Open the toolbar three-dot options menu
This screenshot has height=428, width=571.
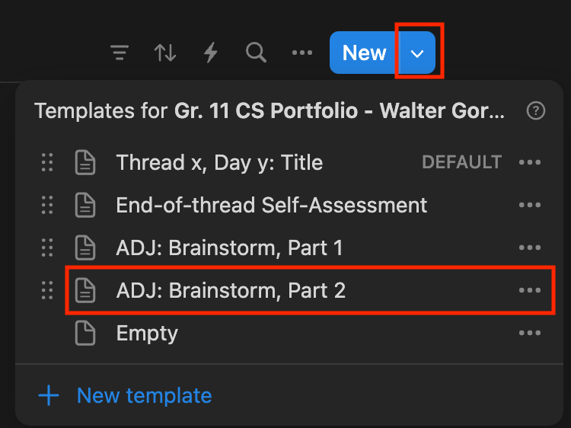point(302,53)
